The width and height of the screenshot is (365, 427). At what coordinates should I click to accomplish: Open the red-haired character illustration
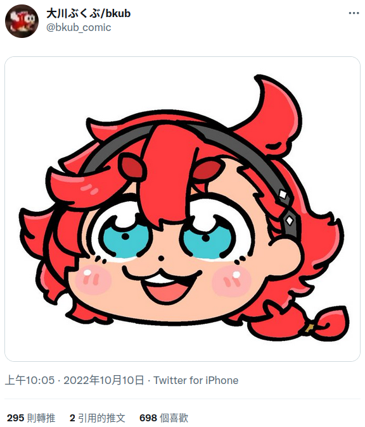pyautogui.click(x=182, y=209)
